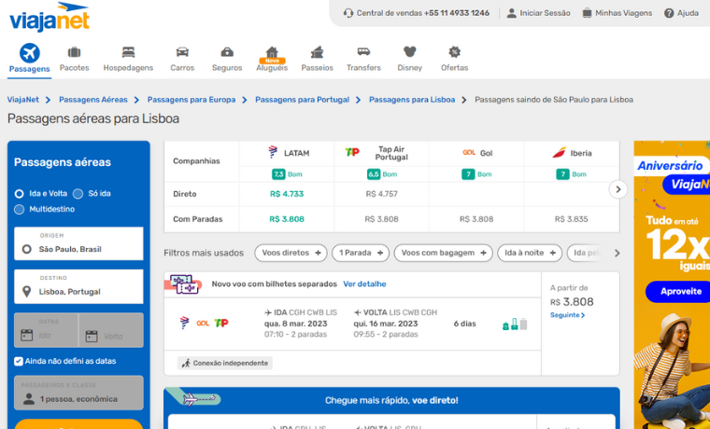Click the LATAM airline column header
Viewport: 710px width, 429px height.
pyautogui.click(x=287, y=153)
